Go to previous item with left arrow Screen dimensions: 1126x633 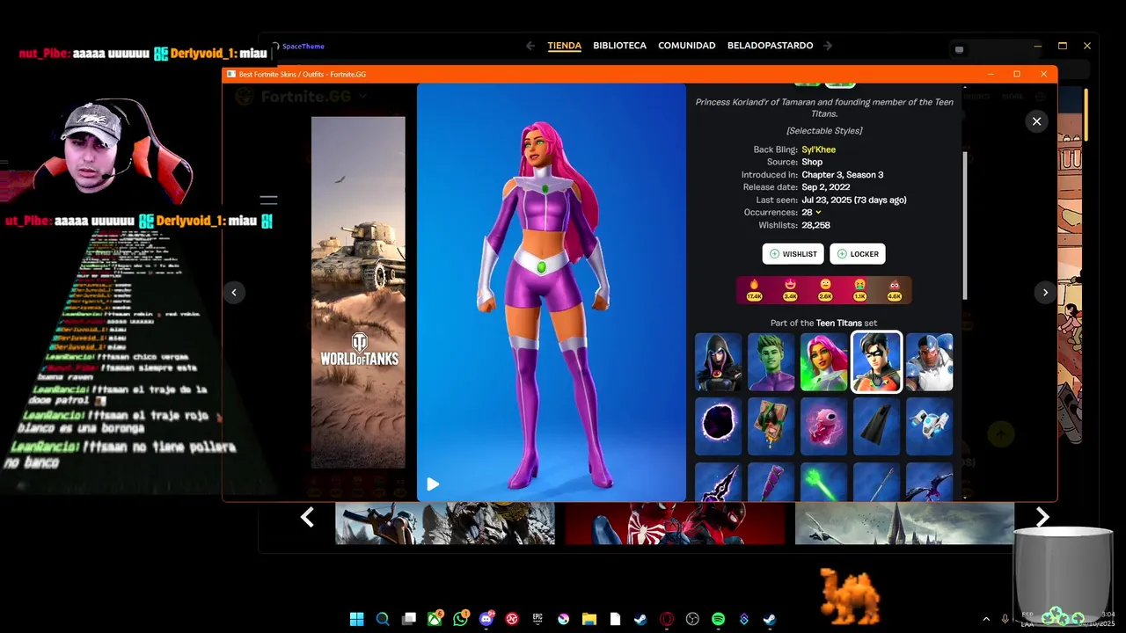tap(234, 293)
